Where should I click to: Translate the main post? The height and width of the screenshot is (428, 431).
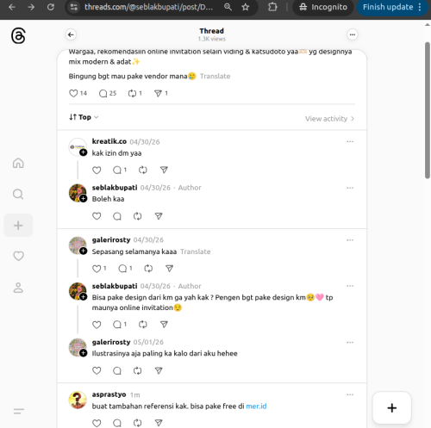pyautogui.click(x=215, y=76)
